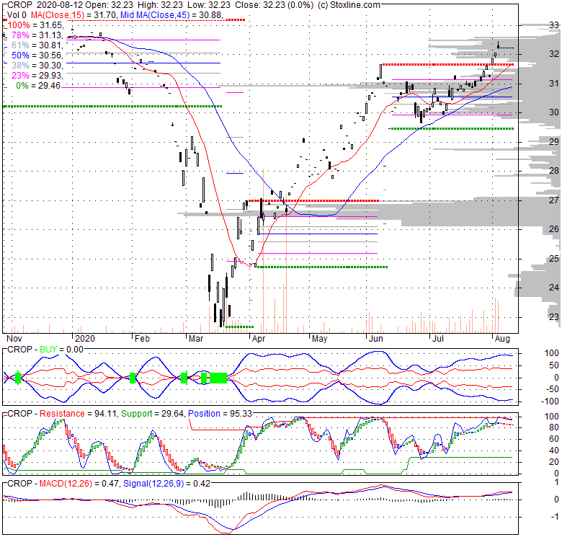The image size is (562, 537).
Task: Click the 'Aug' label on time axis
Action: click(502, 339)
